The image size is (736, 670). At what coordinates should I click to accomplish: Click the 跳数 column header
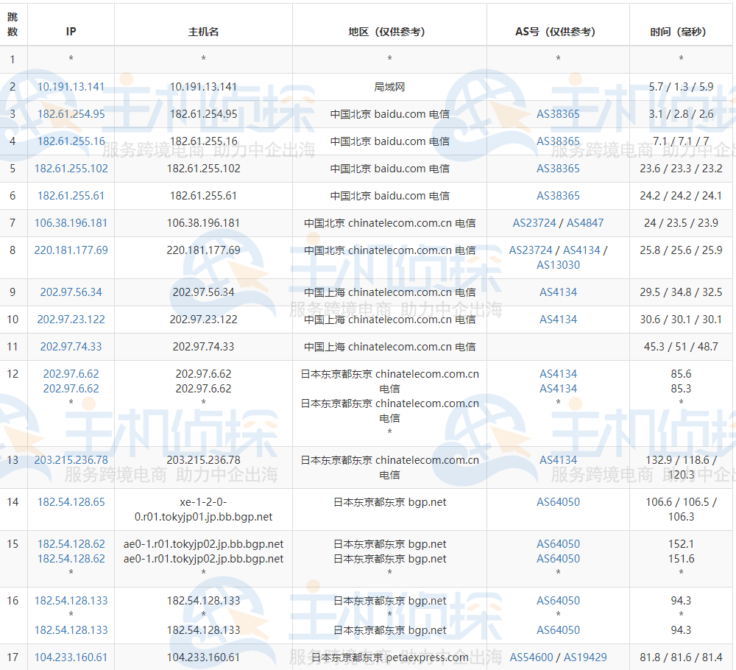pos(13,24)
